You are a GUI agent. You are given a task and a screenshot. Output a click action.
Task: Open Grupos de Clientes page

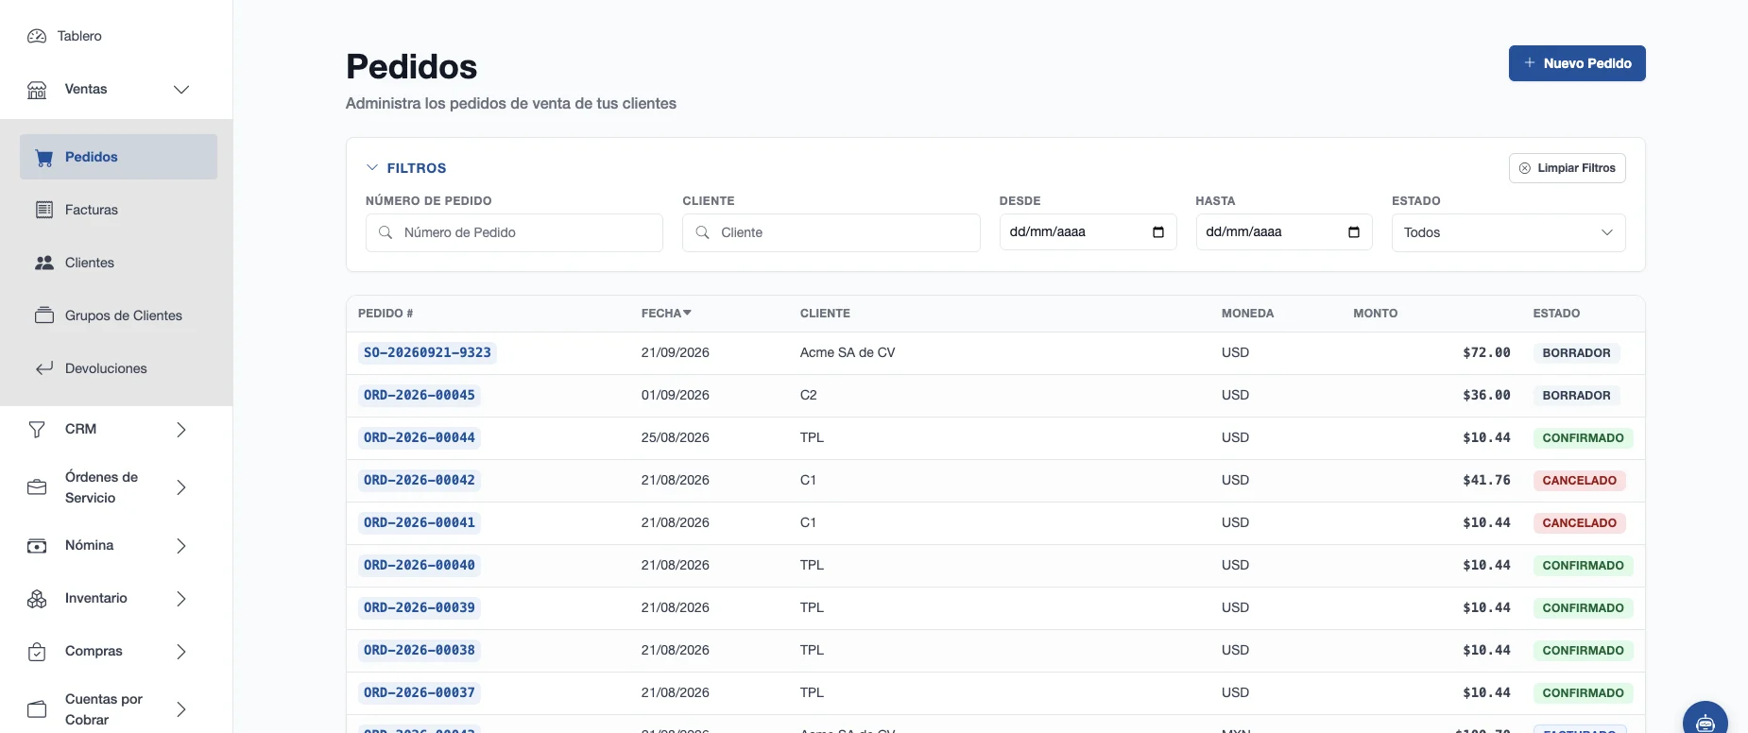pyautogui.click(x=118, y=315)
